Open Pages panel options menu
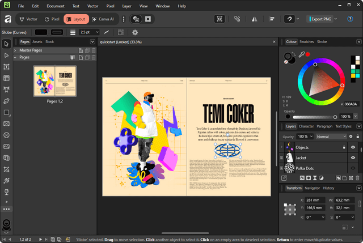The image size is (363, 243). click(x=92, y=42)
